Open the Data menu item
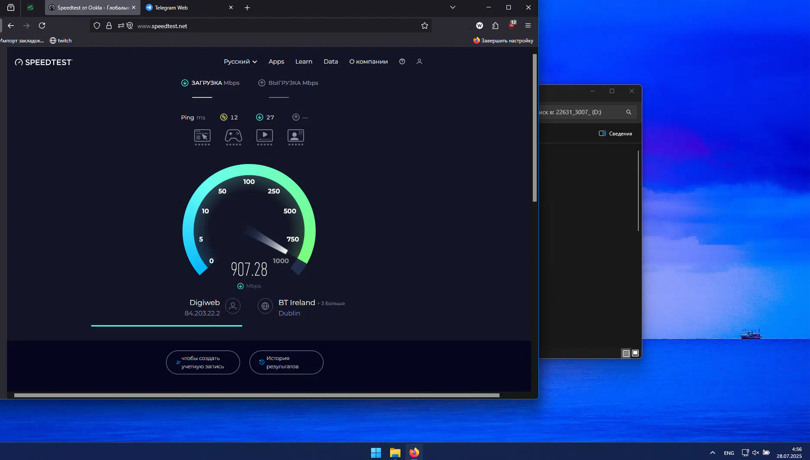 pyautogui.click(x=331, y=61)
